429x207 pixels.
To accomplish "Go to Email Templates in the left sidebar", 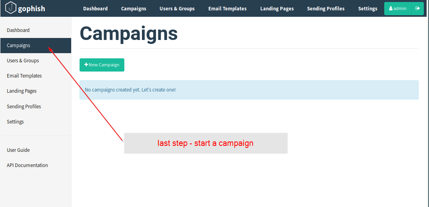I will click(x=24, y=76).
